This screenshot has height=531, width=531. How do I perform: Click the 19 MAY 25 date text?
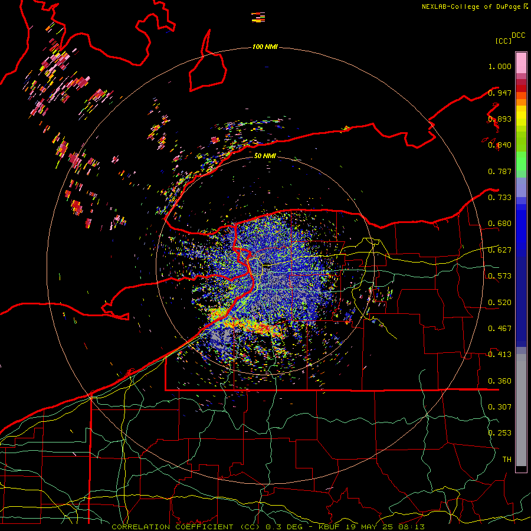click(x=369, y=527)
